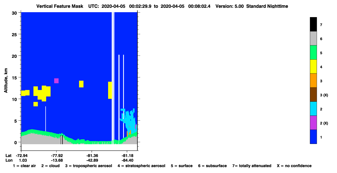
Task: Click the black color bar segment labeled 7
Action: [313, 24]
